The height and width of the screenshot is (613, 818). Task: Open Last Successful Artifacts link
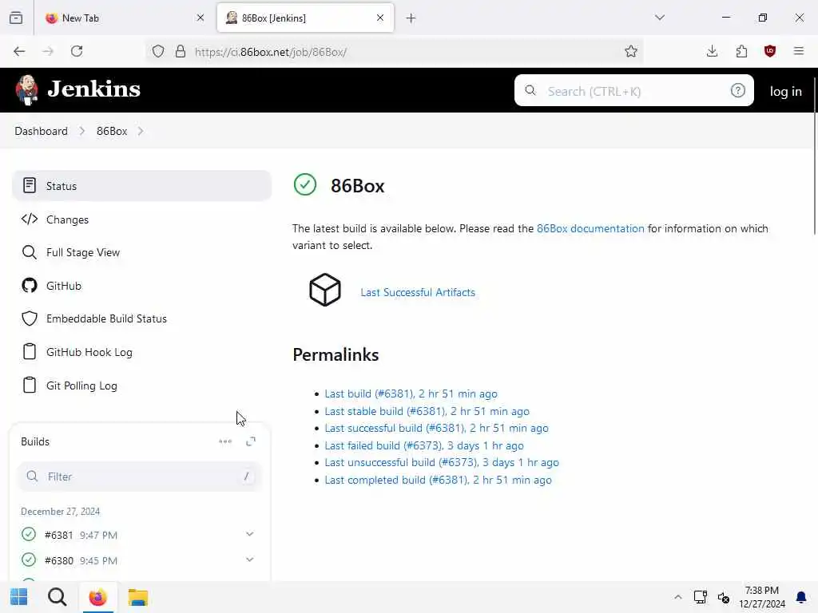[418, 292]
